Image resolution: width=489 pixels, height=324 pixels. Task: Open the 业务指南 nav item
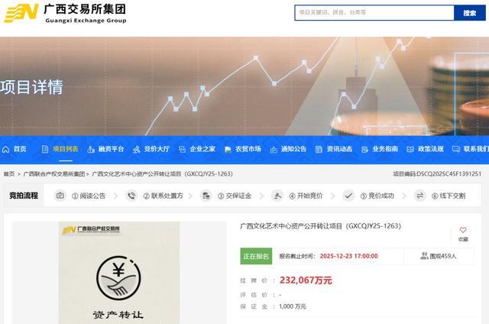coord(385,149)
